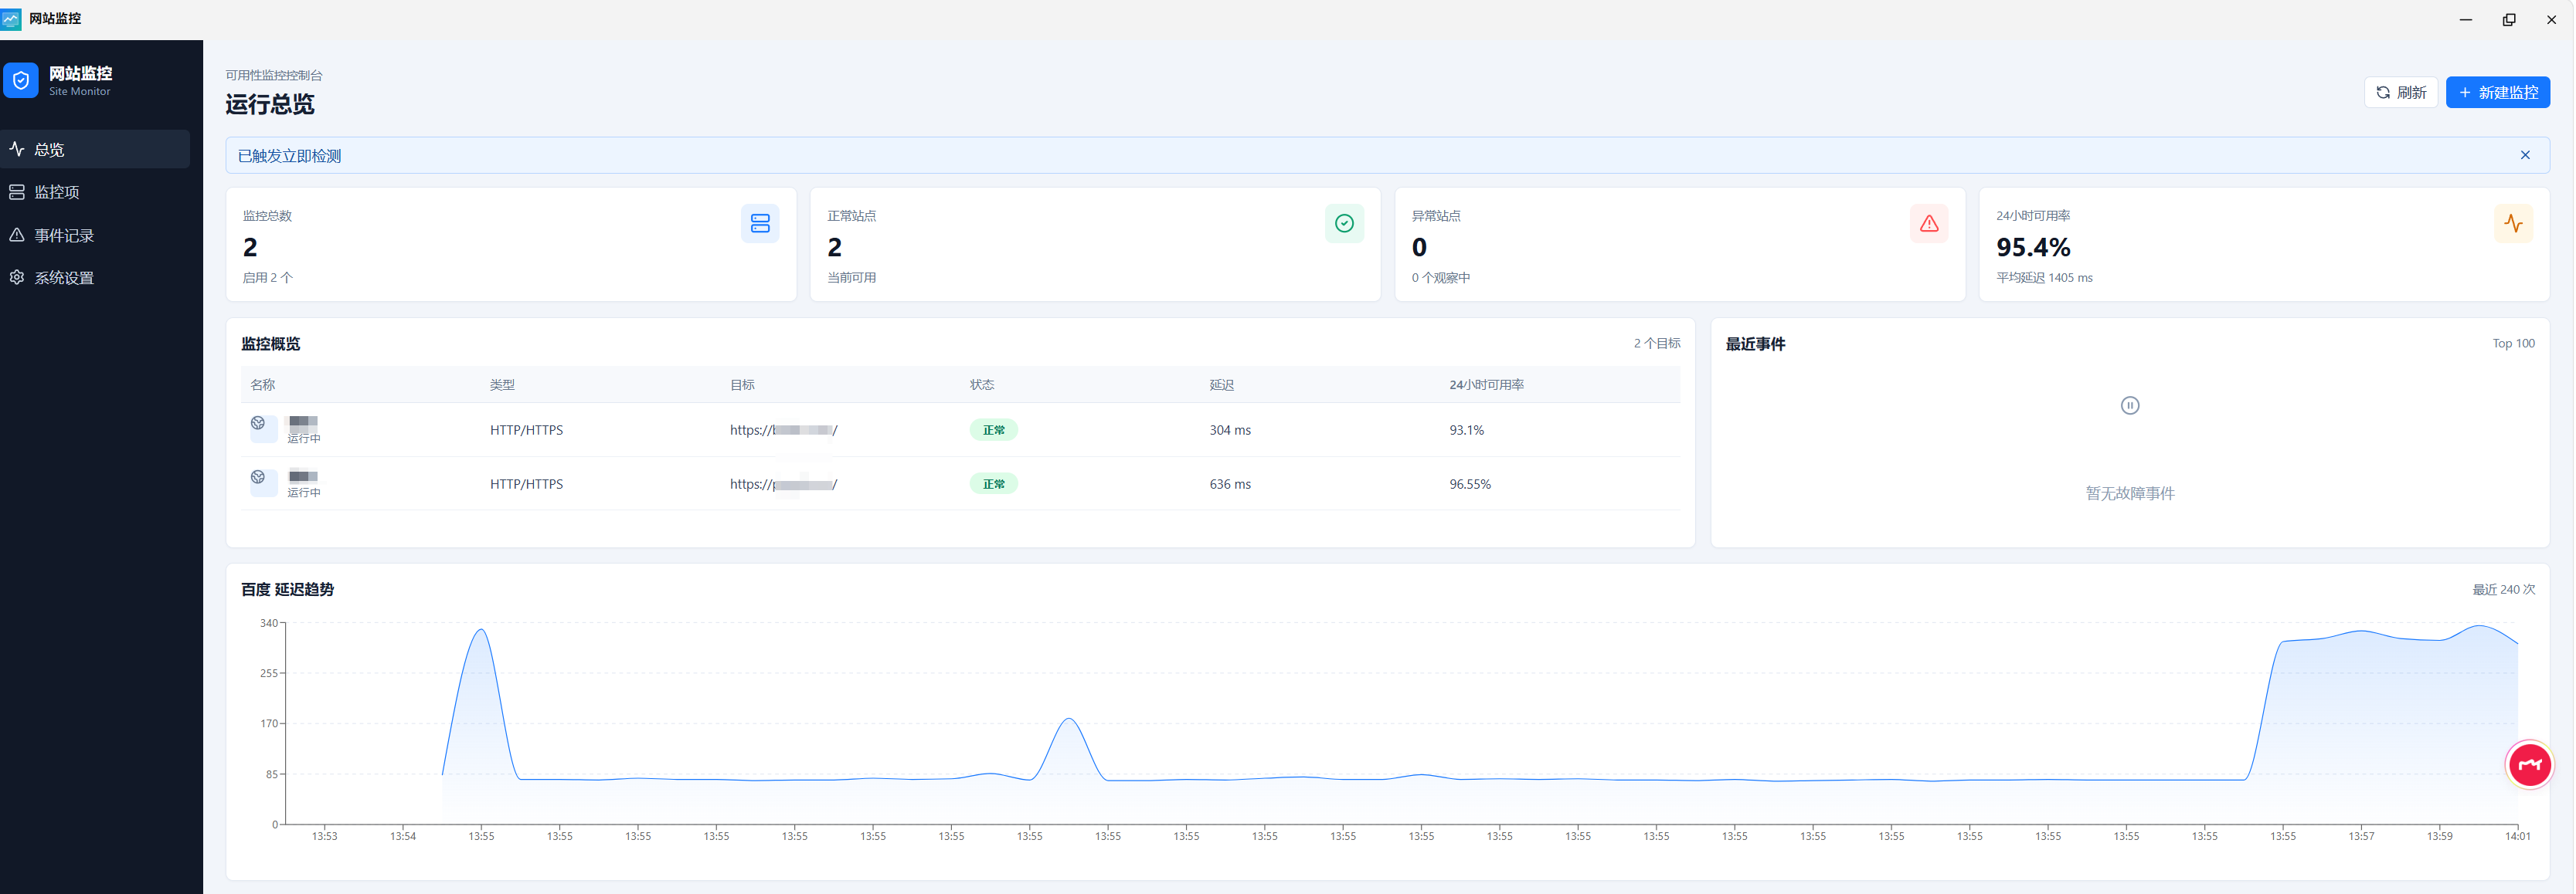2576x894 pixels.
Task: Click the 正常 badge in the 96.55% row
Action: click(993, 485)
